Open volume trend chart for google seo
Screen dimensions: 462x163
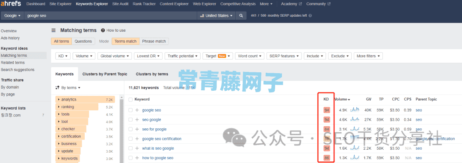[x=355, y=110]
